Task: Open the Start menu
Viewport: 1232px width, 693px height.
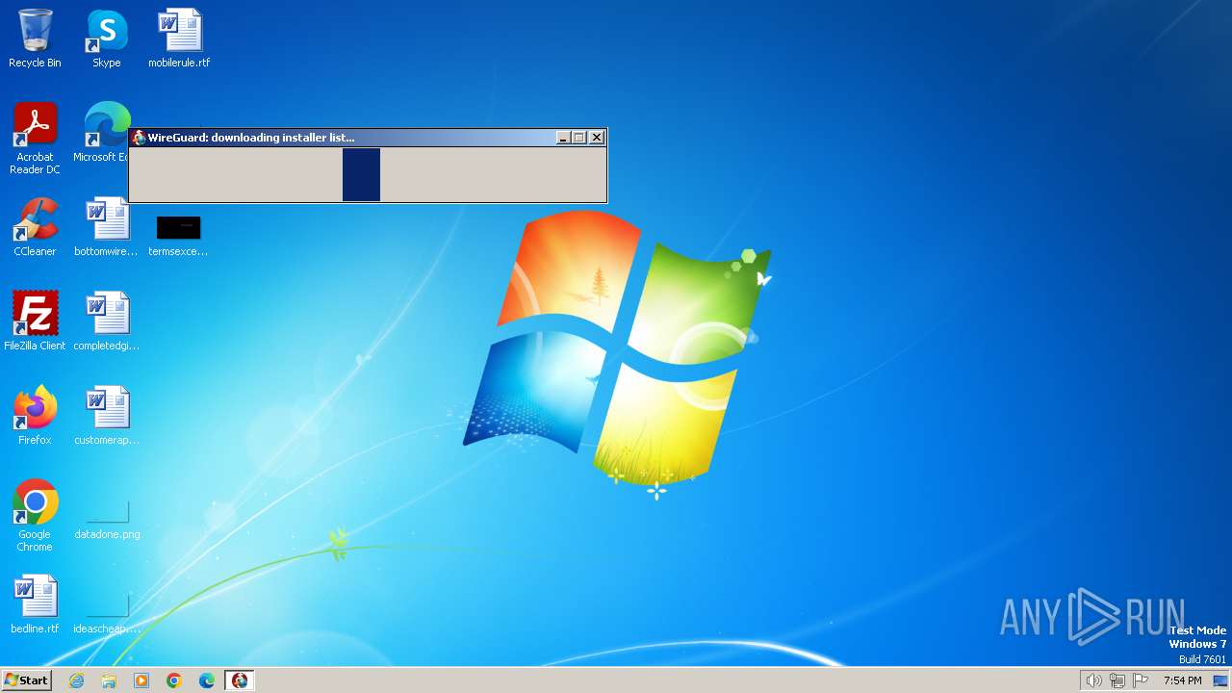Action: 26,680
